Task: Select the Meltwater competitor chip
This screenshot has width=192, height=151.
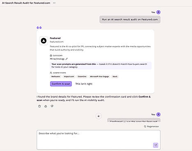Action: pos(56,77)
